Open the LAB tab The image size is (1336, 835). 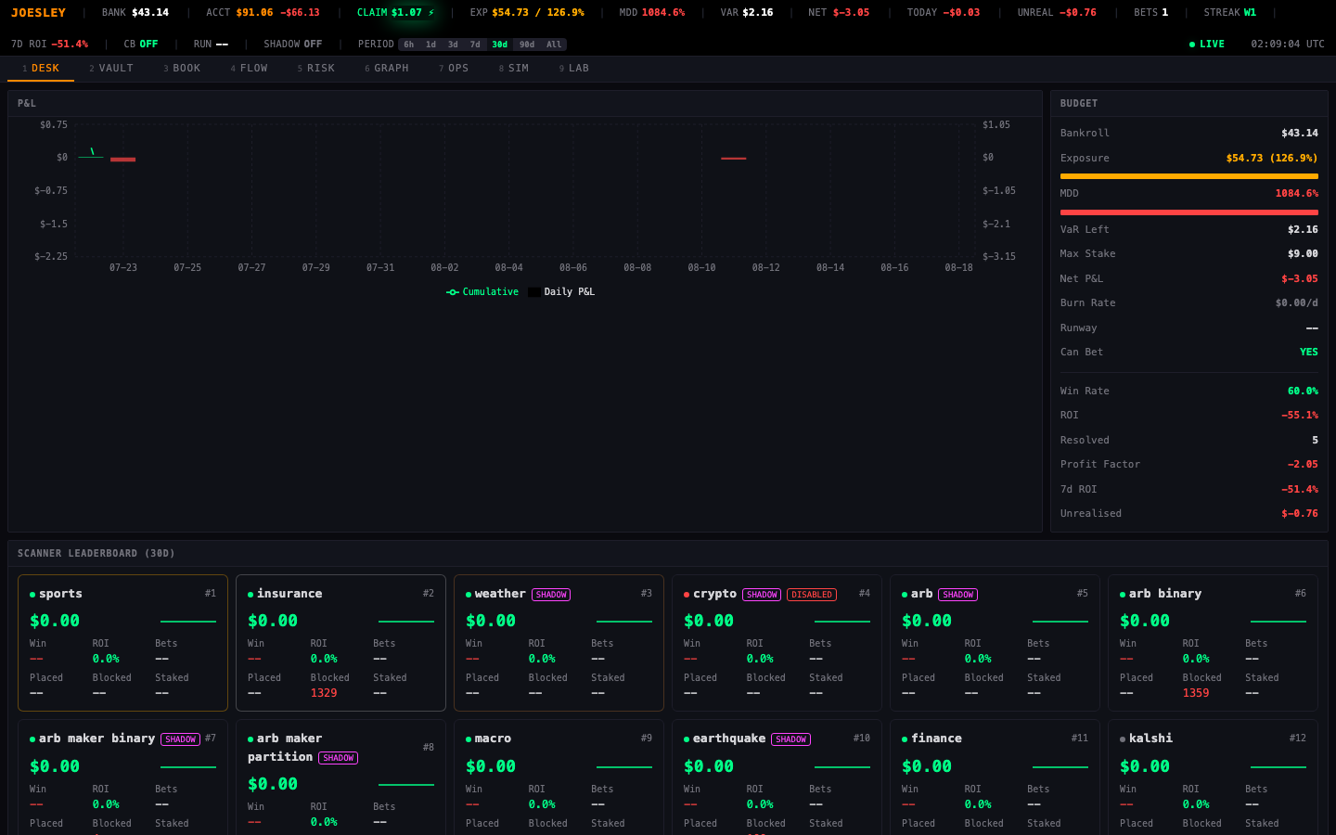(573, 69)
